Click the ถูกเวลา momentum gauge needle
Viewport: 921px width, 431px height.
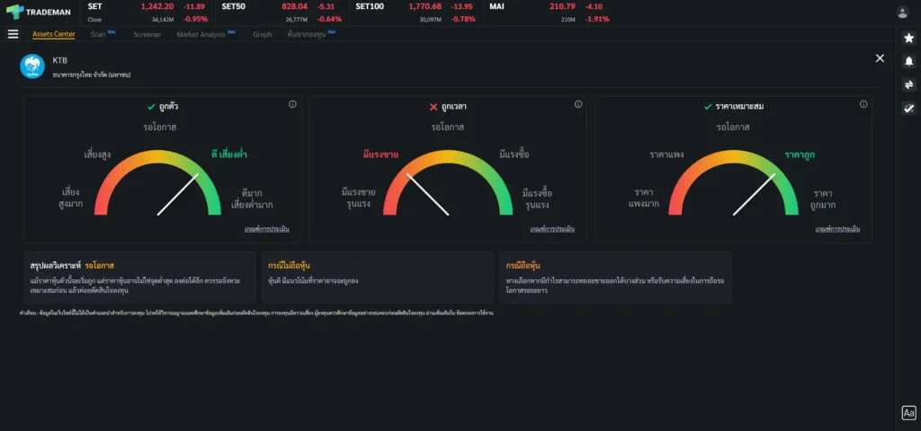[427, 194]
